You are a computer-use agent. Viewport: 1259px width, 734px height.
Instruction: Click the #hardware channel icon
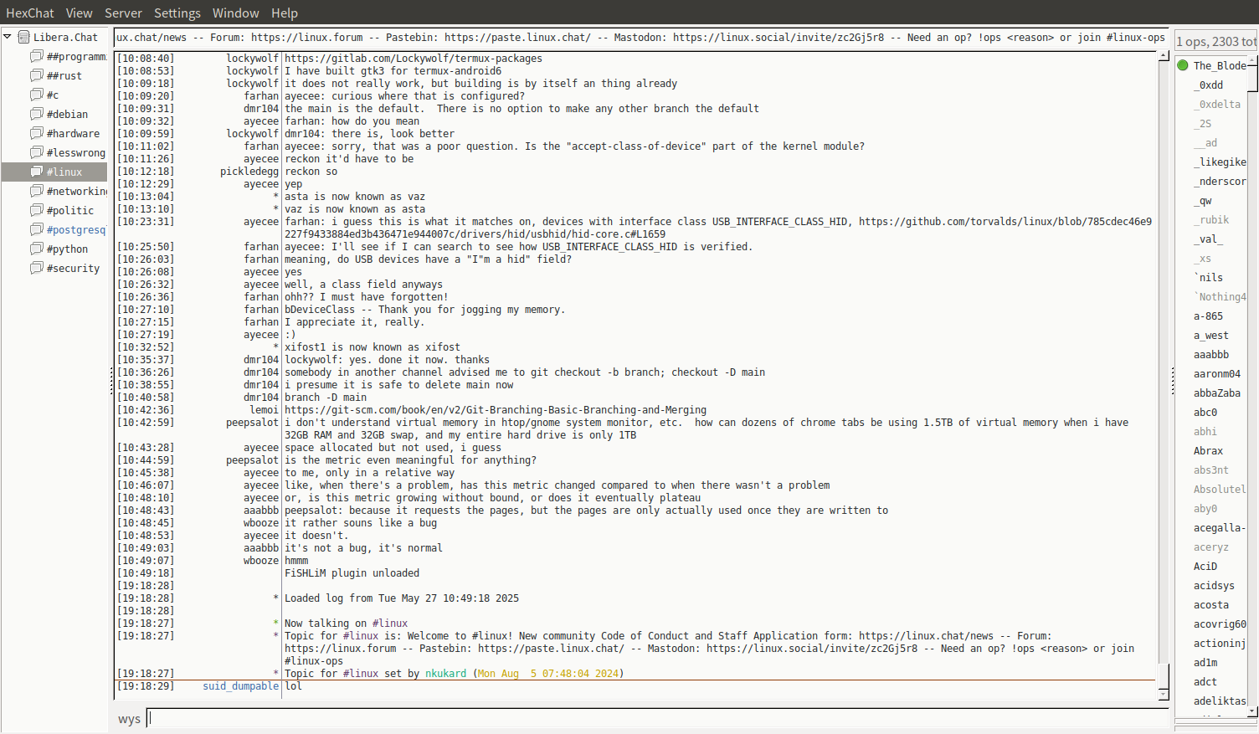click(x=37, y=133)
